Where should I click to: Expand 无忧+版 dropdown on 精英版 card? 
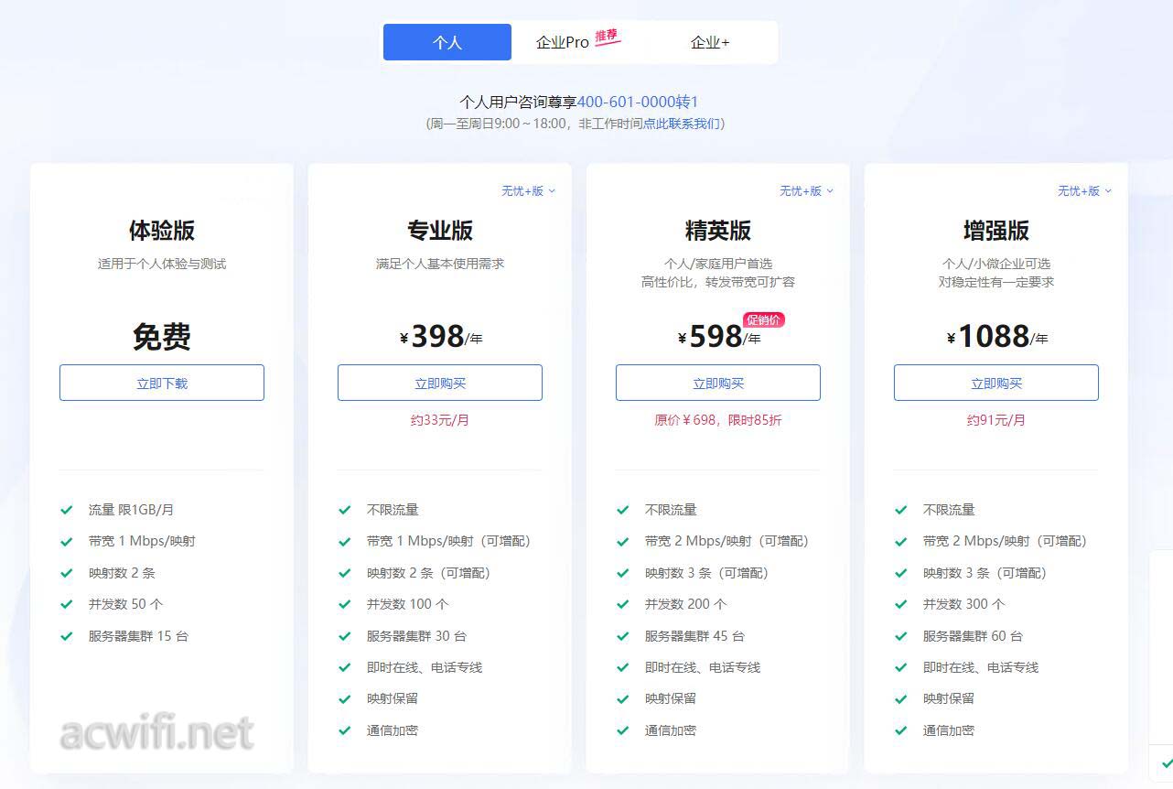point(806,190)
